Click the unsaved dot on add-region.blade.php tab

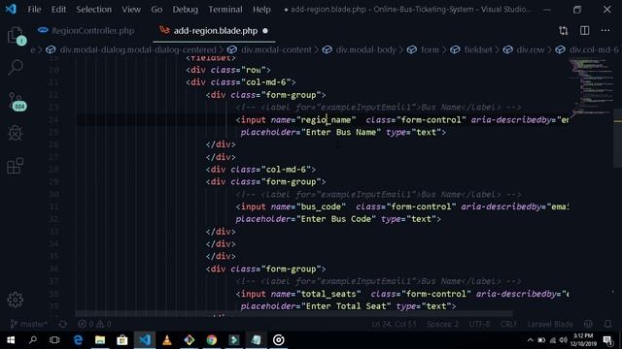click(265, 31)
